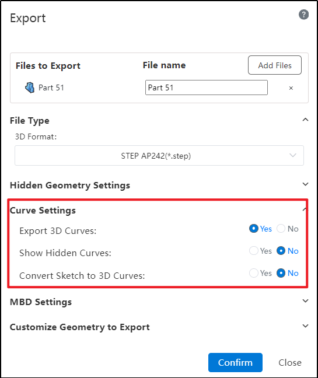Click the Part 51 item under Files to Export

point(51,87)
